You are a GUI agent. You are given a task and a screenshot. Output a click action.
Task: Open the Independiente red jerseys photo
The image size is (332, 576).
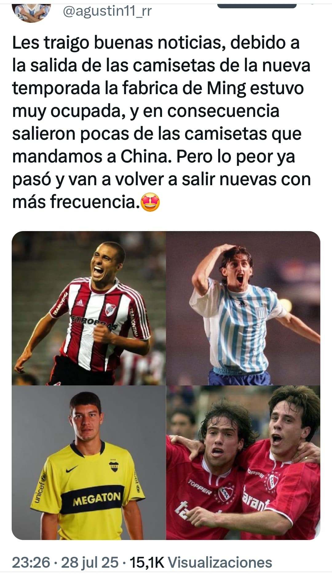pyautogui.click(x=243, y=463)
